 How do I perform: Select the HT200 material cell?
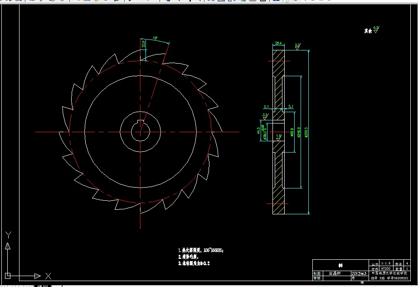(386, 268)
